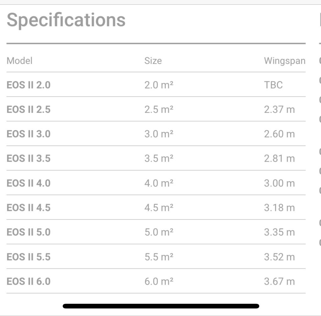Select the EOS II 4.0 model
The width and height of the screenshot is (321, 316).
click(29, 183)
